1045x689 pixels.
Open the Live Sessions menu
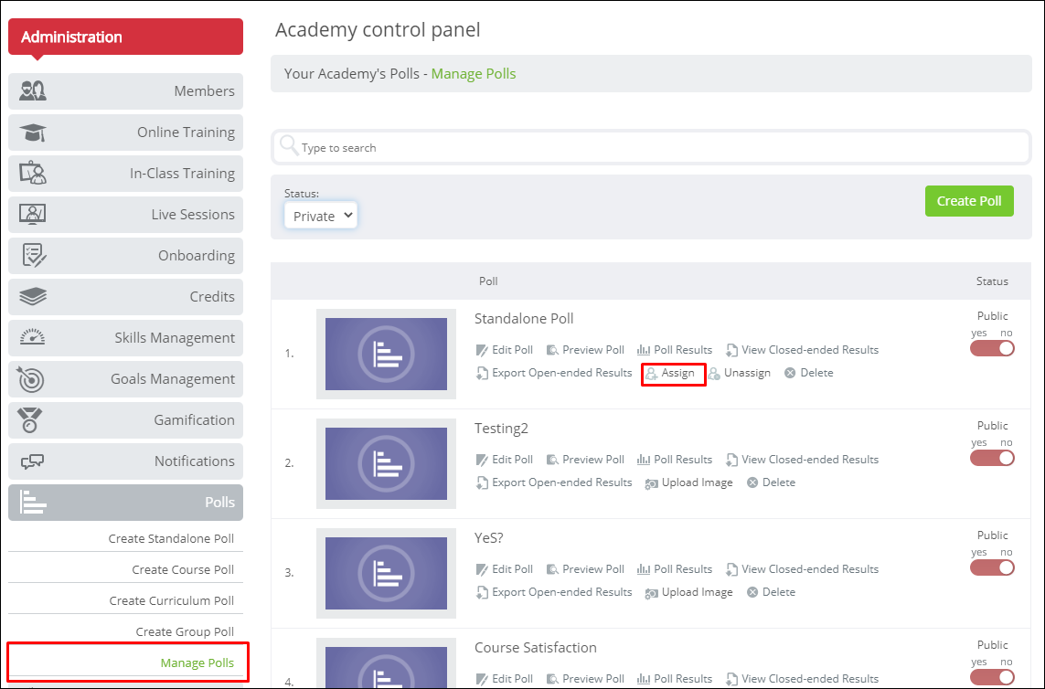coord(125,214)
